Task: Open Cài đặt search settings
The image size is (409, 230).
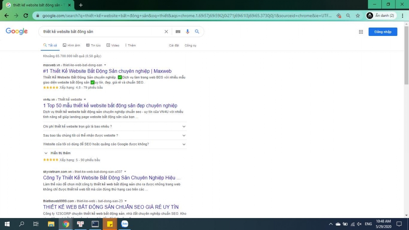Action: tap(174, 46)
